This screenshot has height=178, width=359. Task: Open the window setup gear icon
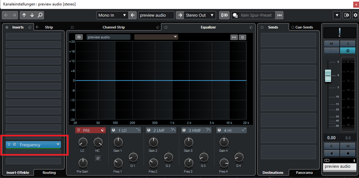[x=346, y=15]
